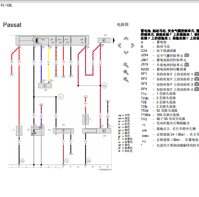Click the yellow 0.5 ge wire going to J234

(x=49, y=64)
